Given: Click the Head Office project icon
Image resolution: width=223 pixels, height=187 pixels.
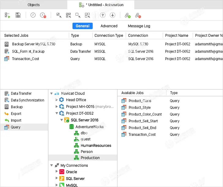Looking at the screenshot, I should [61, 100].
